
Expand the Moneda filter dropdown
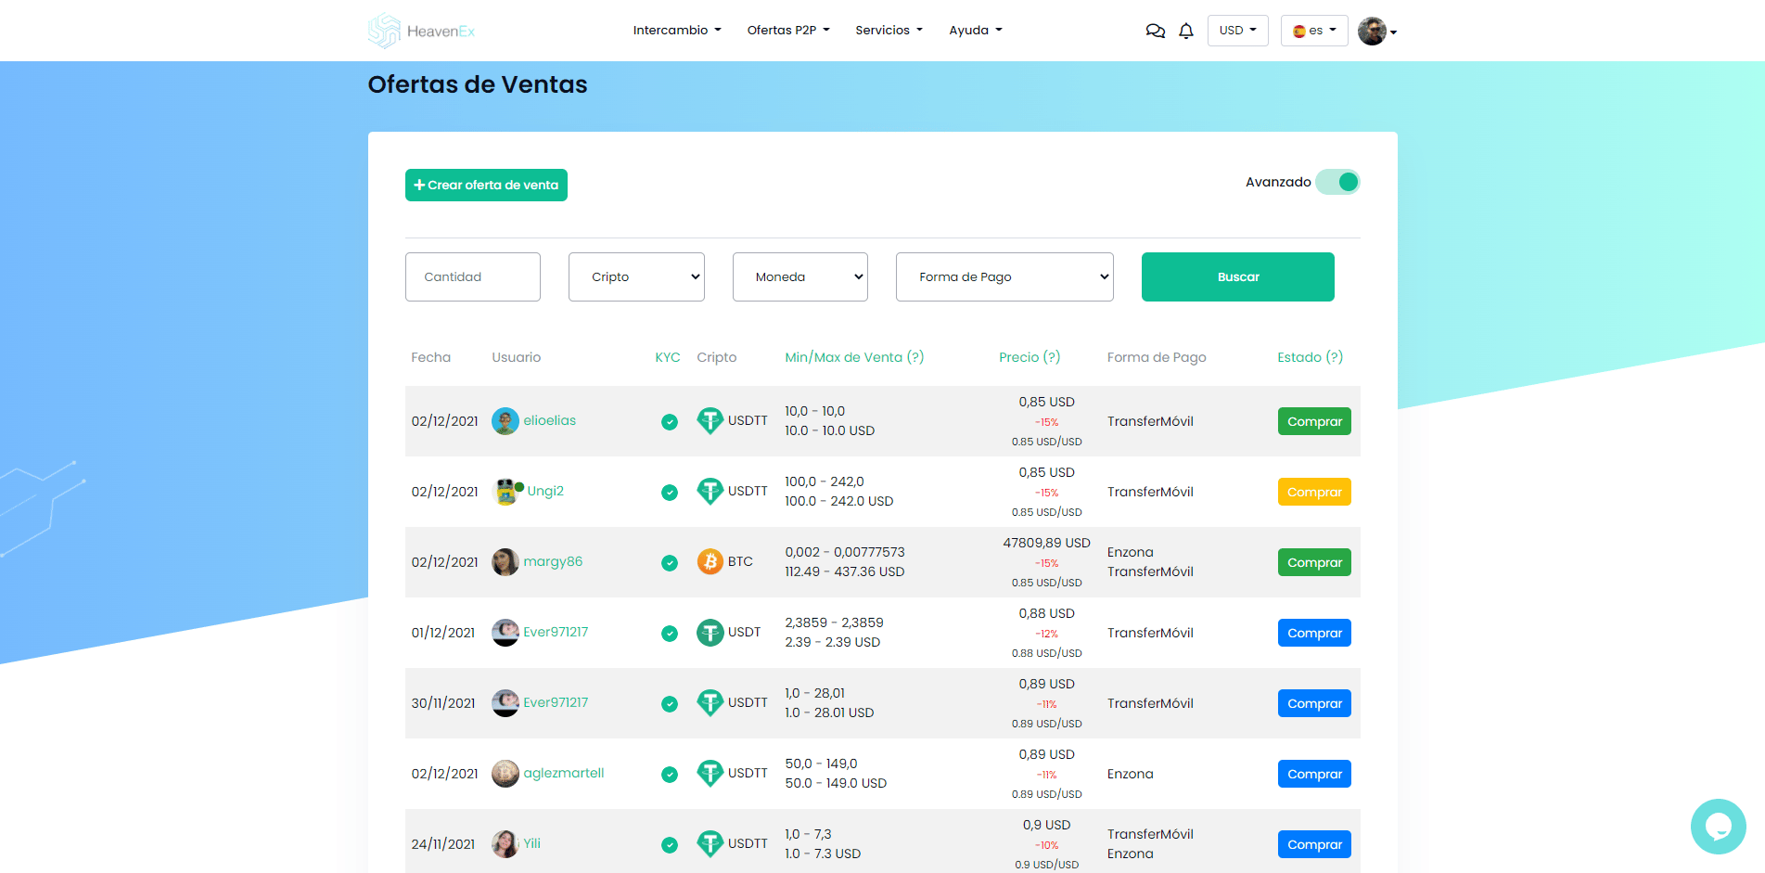pos(800,276)
